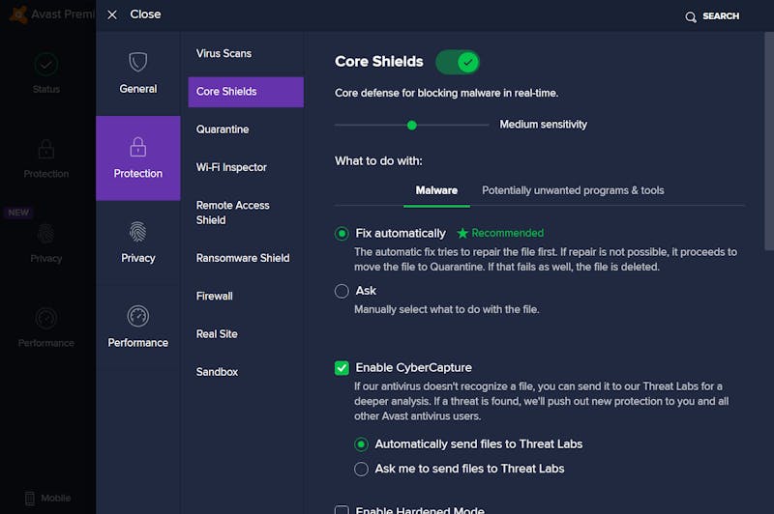Click the dimmed Privacy fingerprint in background sidebar

tap(45, 234)
